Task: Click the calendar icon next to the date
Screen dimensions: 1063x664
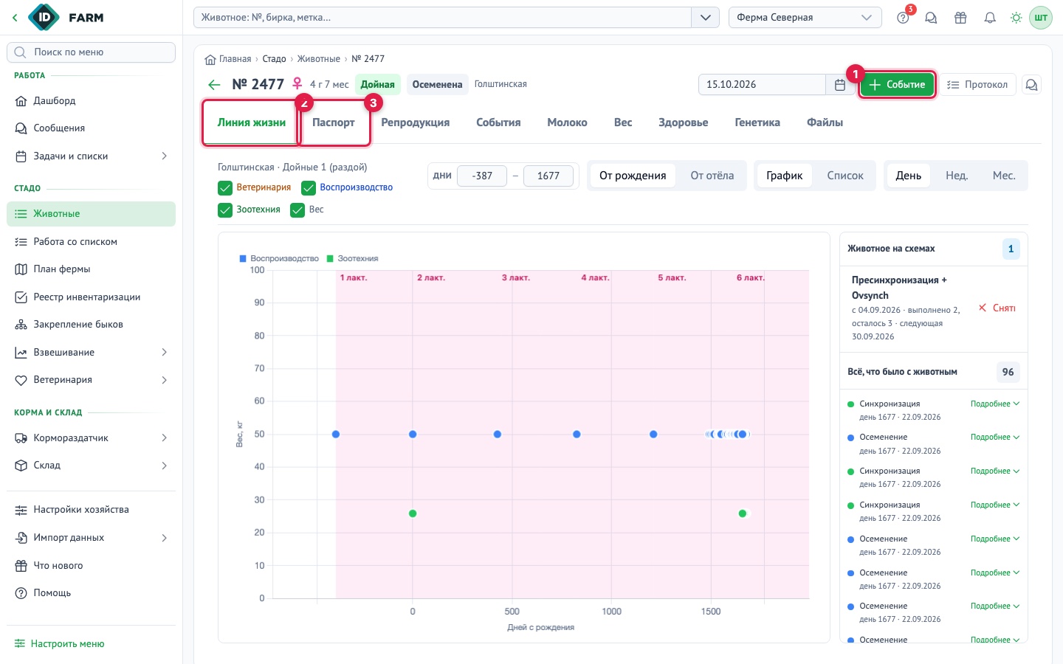Action: pos(840,85)
